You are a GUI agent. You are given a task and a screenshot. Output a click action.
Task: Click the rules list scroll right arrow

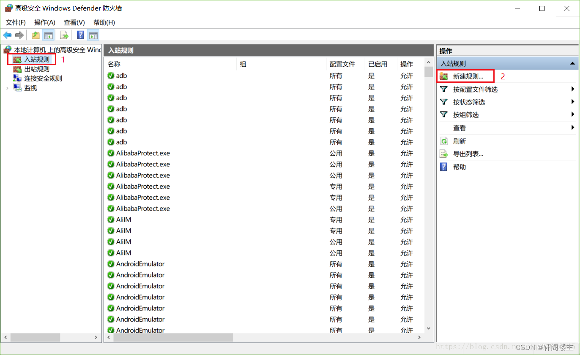pos(420,337)
